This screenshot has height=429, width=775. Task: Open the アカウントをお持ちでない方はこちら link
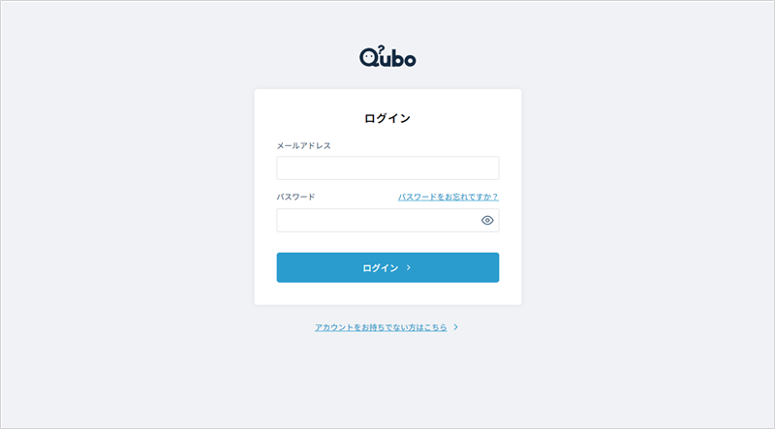point(381,328)
